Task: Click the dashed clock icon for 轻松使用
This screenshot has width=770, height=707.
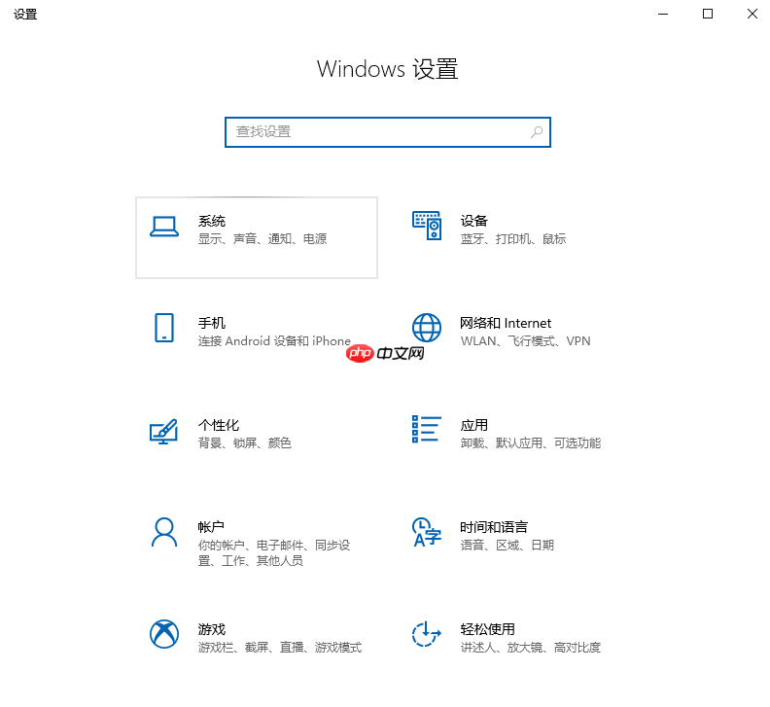Action: [x=426, y=634]
